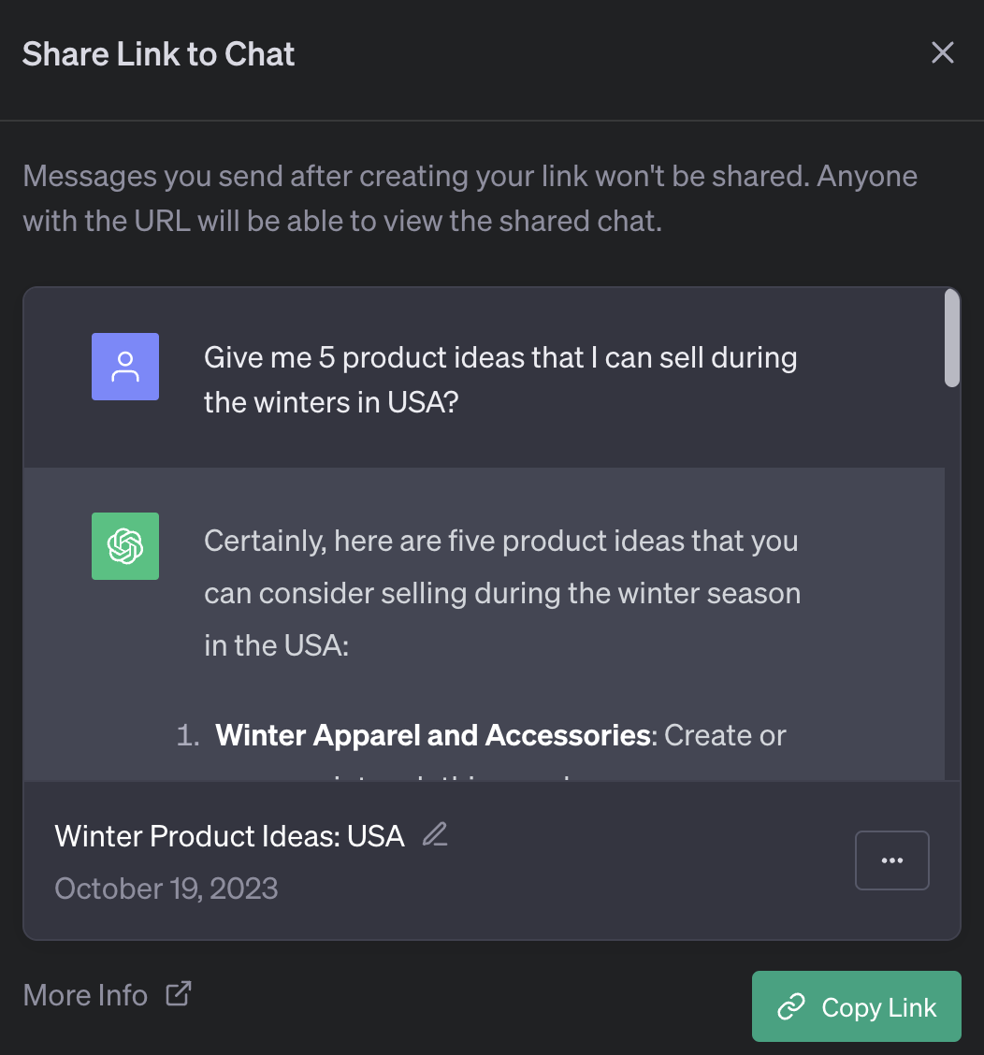984x1055 pixels.
Task: Click the user's product ideas question text
Action: (499, 381)
